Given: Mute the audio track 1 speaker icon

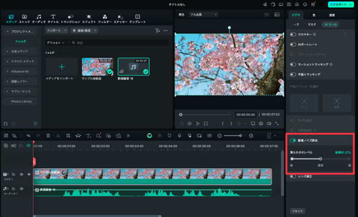Looking at the screenshot, I should (x=22, y=189).
